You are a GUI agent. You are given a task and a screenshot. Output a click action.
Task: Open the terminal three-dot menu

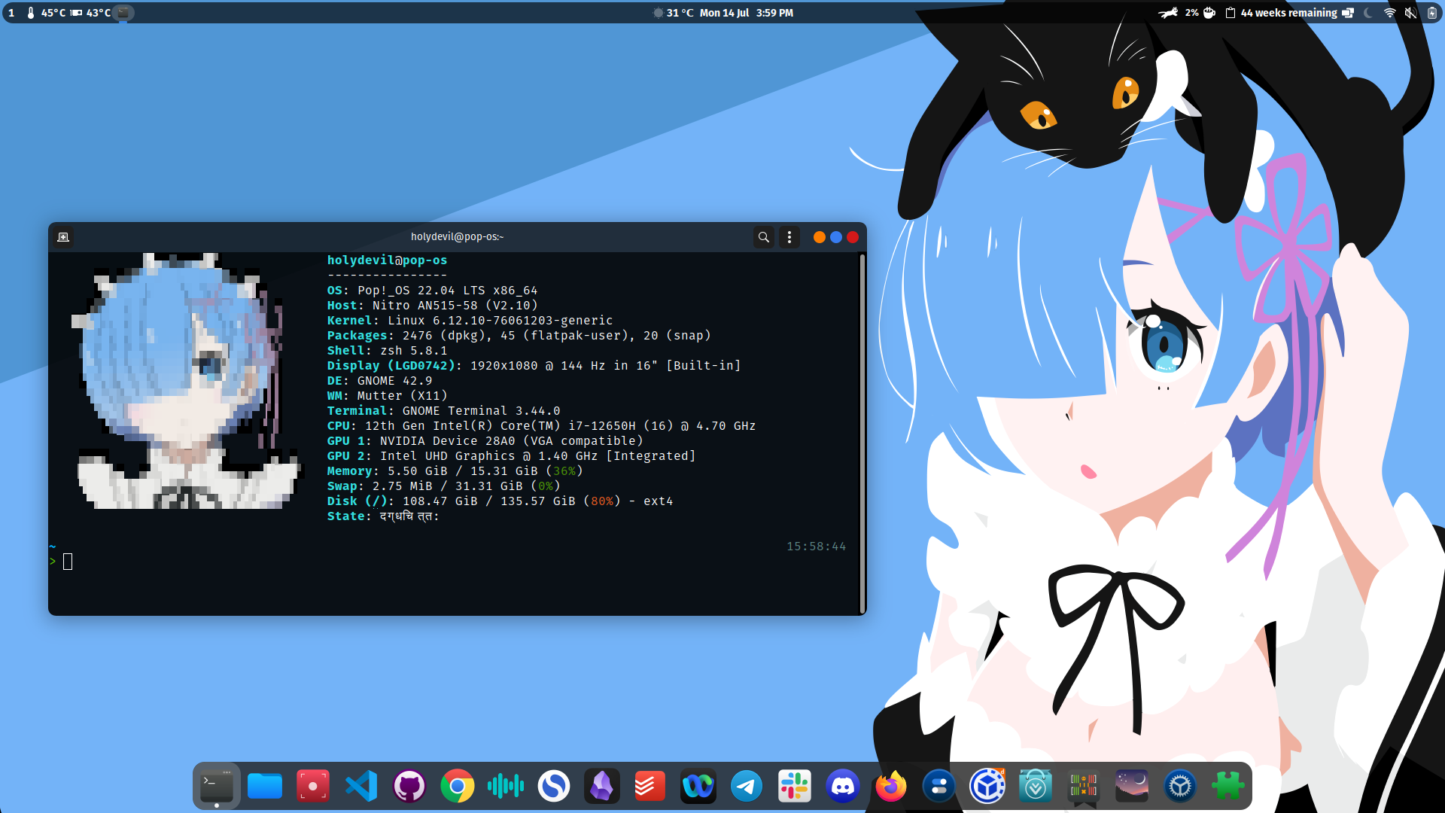(x=789, y=237)
